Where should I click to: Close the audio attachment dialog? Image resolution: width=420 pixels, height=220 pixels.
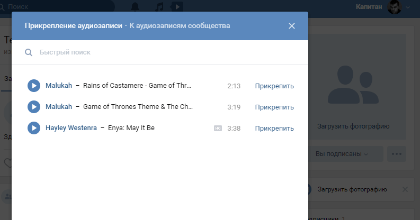291,26
